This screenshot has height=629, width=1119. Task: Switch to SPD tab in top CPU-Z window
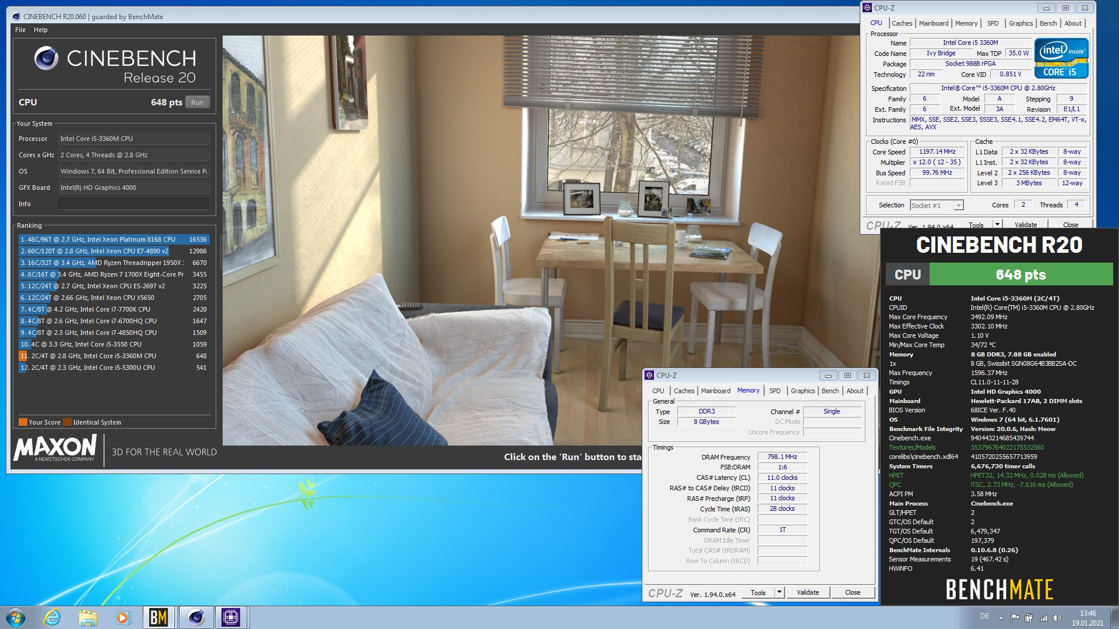tap(993, 23)
